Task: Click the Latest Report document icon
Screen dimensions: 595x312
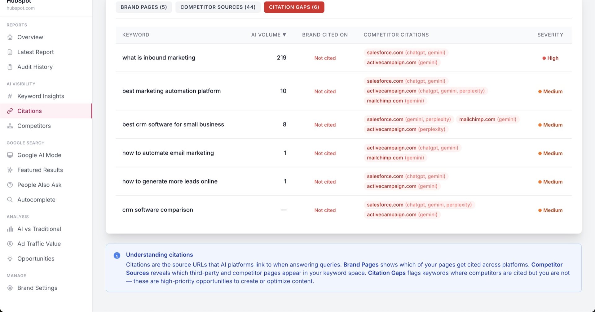Action: (x=10, y=52)
